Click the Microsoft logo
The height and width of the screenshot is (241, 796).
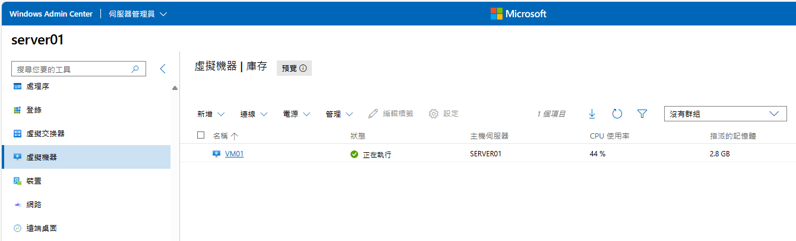(x=518, y=14)
